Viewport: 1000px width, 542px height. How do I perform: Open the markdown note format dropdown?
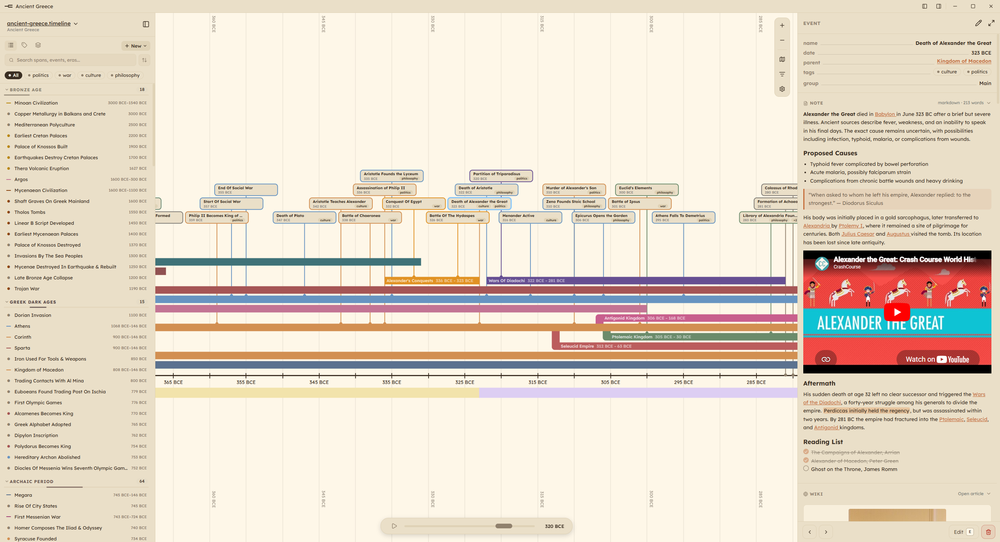(964, 103)
